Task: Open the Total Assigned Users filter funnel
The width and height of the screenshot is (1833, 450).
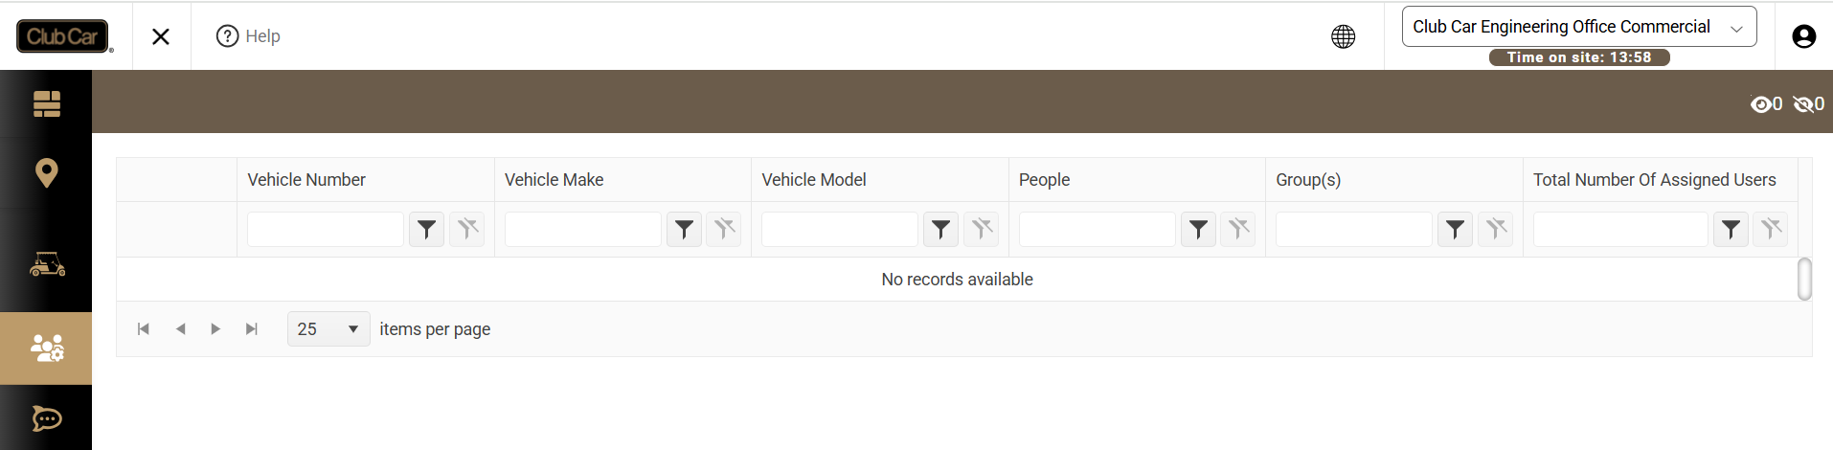Action: click(1731, 230)
